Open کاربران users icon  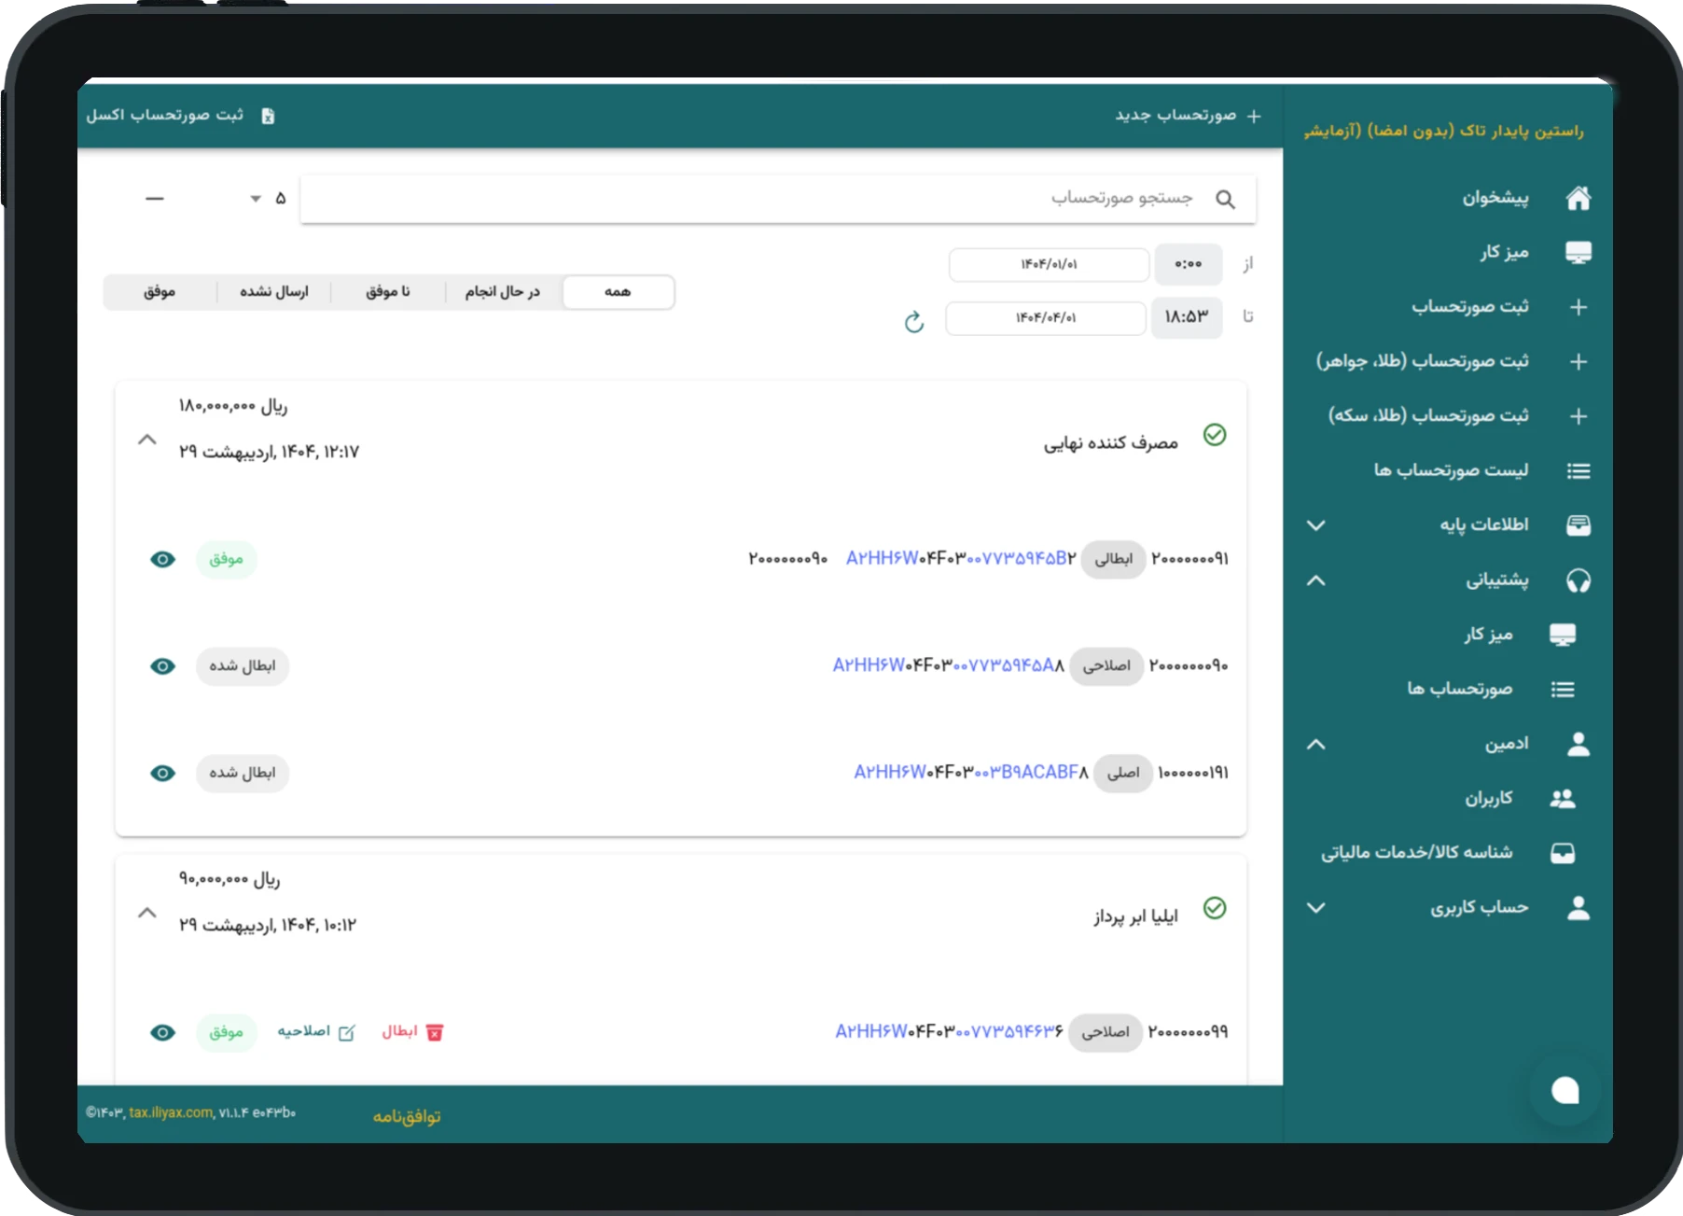point(1563,799)
